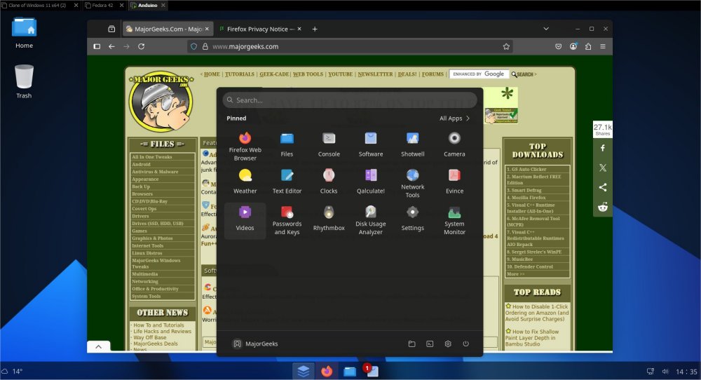The height and width of the screenshot is (380, 701).
Task: Click the power icon in launcher footer
Action: coord(465,344)
